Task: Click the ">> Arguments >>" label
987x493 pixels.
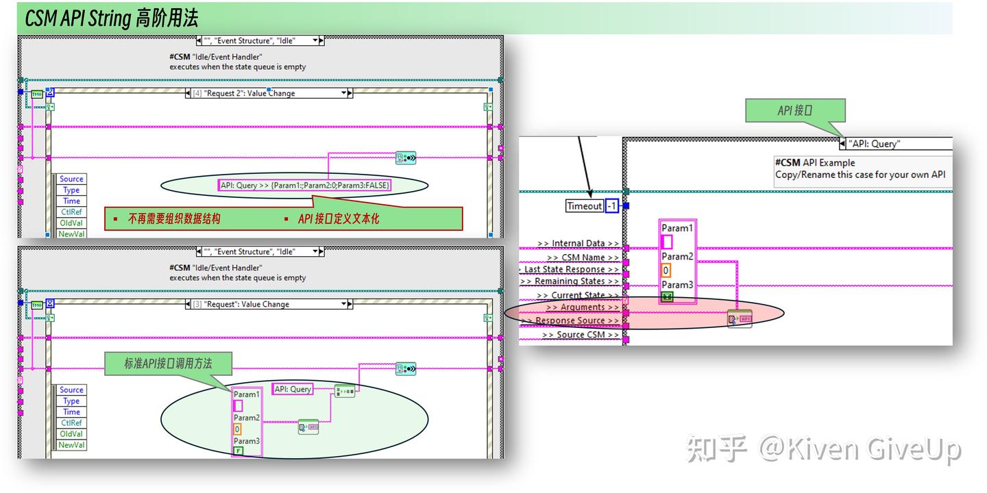Action: (x=581, y=307)
